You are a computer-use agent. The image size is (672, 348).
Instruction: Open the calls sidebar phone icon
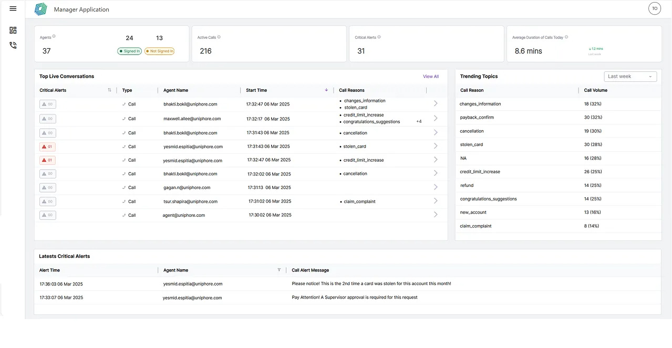(13, 45)
